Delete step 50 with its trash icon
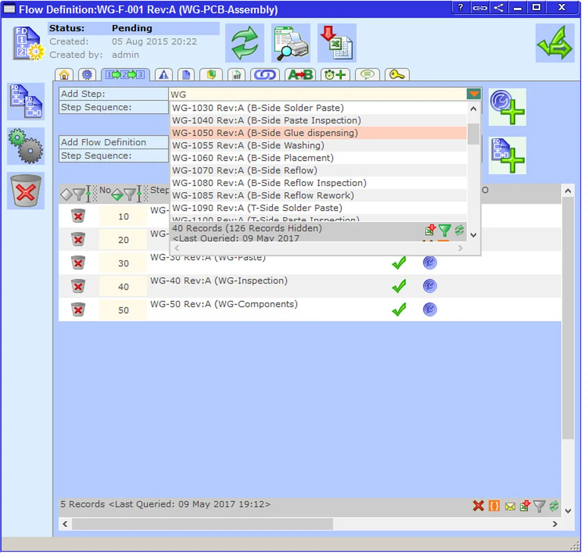The image size is (588, 558). coord(78,310)
